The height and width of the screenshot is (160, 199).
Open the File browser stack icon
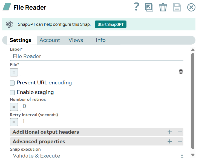click(181, 72)
